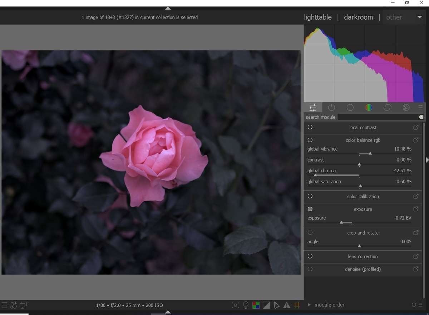The width and height of the screenshot is (429, 315).
Task: Toggle guide lines grid icon
Action: click(x=297, y=305)
